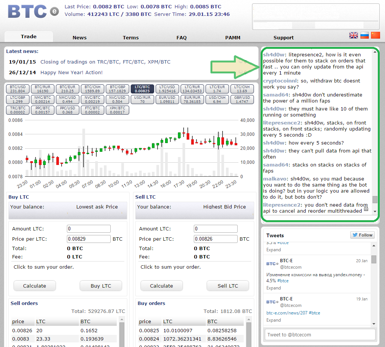Select the PPC/USD pair
Viewport: 385px width, 347px height.
[68, 110]
